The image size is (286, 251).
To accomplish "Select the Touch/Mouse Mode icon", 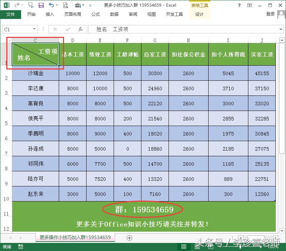I will tap(78, 5).
